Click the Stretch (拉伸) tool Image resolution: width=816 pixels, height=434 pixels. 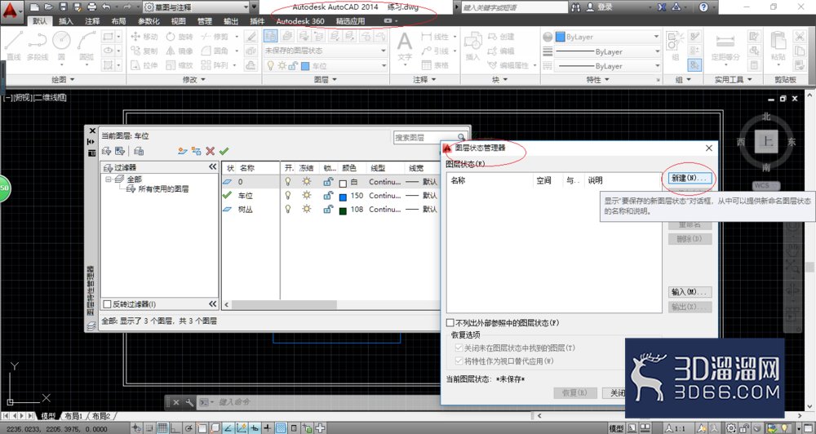click(144, 65)
